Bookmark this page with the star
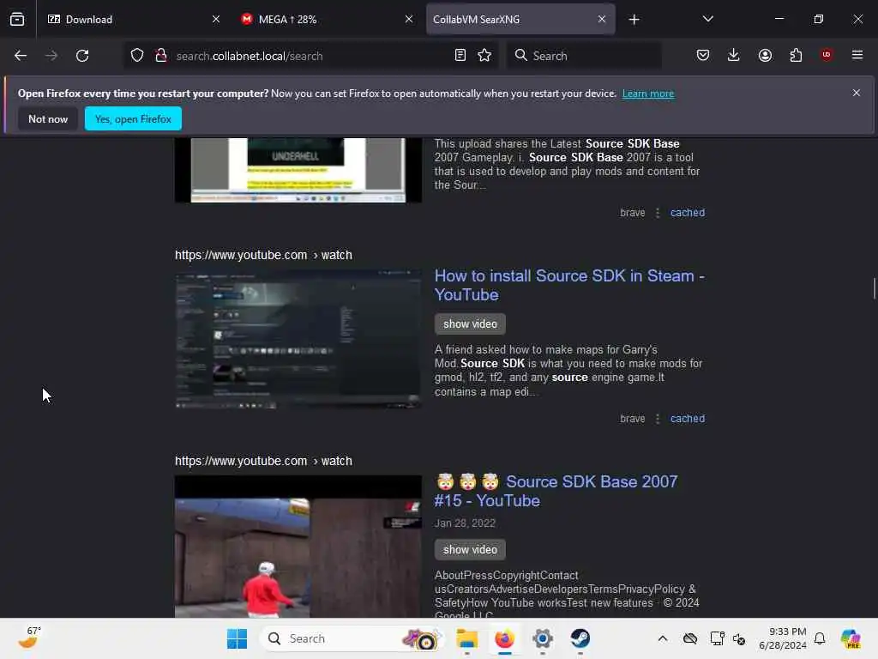 [x=484, y=56]
